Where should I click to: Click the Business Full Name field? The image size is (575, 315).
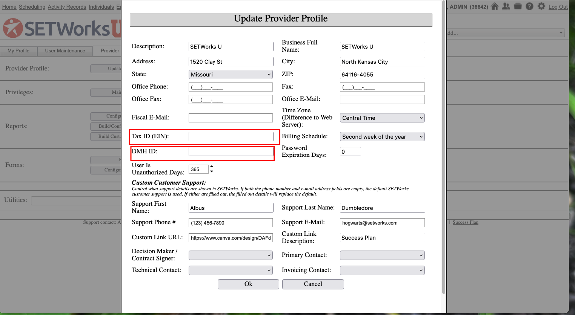[383, 47]
